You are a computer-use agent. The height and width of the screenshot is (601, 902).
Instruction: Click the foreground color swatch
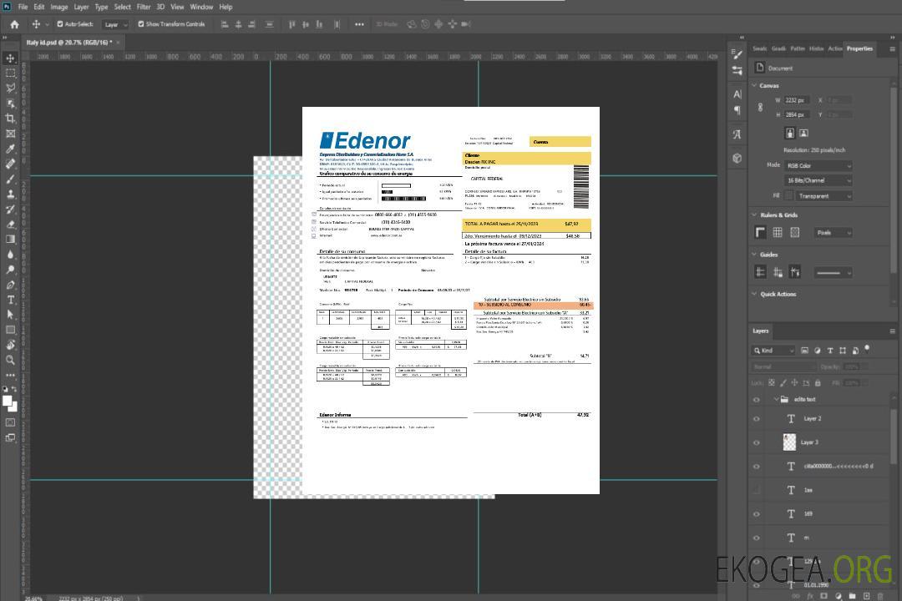(8, 402)
